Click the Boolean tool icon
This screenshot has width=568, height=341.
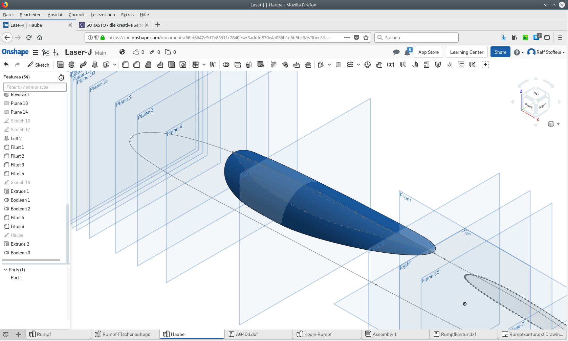226,65
